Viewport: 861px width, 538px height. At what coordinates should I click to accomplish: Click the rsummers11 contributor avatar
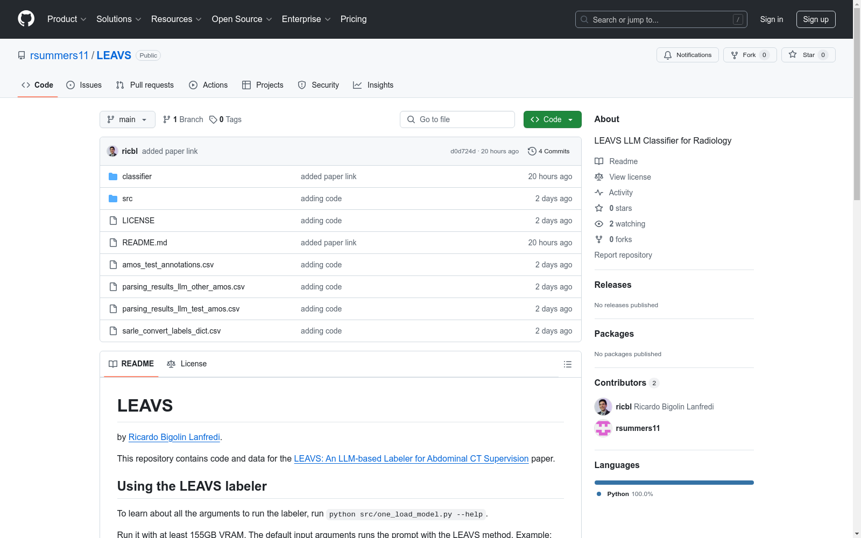point(603,428)
